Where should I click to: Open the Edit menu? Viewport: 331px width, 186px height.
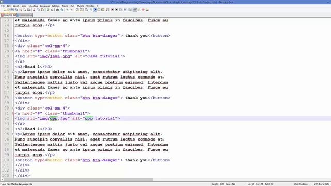[x=9, y=6]
